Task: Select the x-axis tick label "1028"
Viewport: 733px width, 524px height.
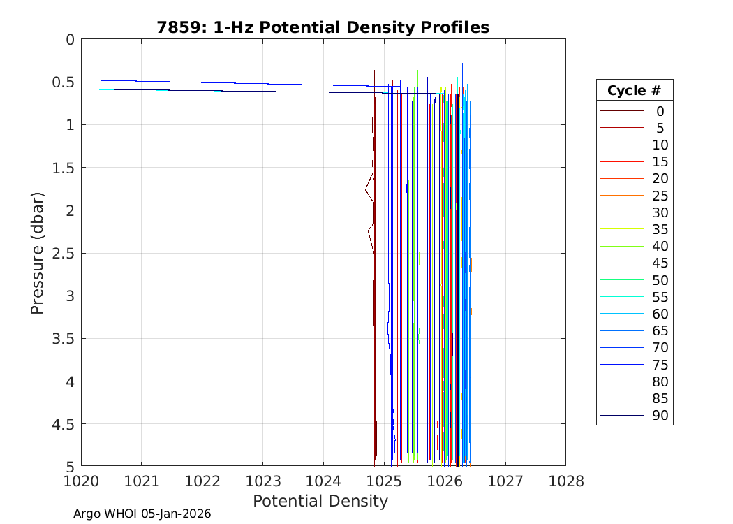Action: click(x=565, y=481)
